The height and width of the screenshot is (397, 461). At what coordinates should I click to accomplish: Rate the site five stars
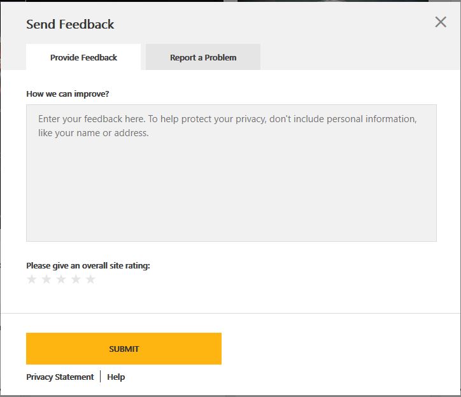tap(90, 279)
